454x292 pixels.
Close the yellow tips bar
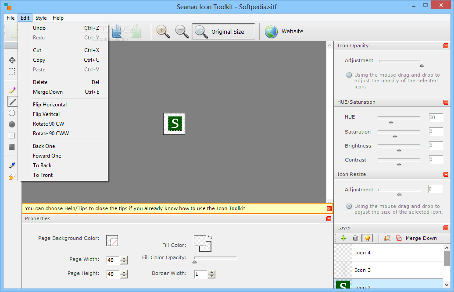329,208
